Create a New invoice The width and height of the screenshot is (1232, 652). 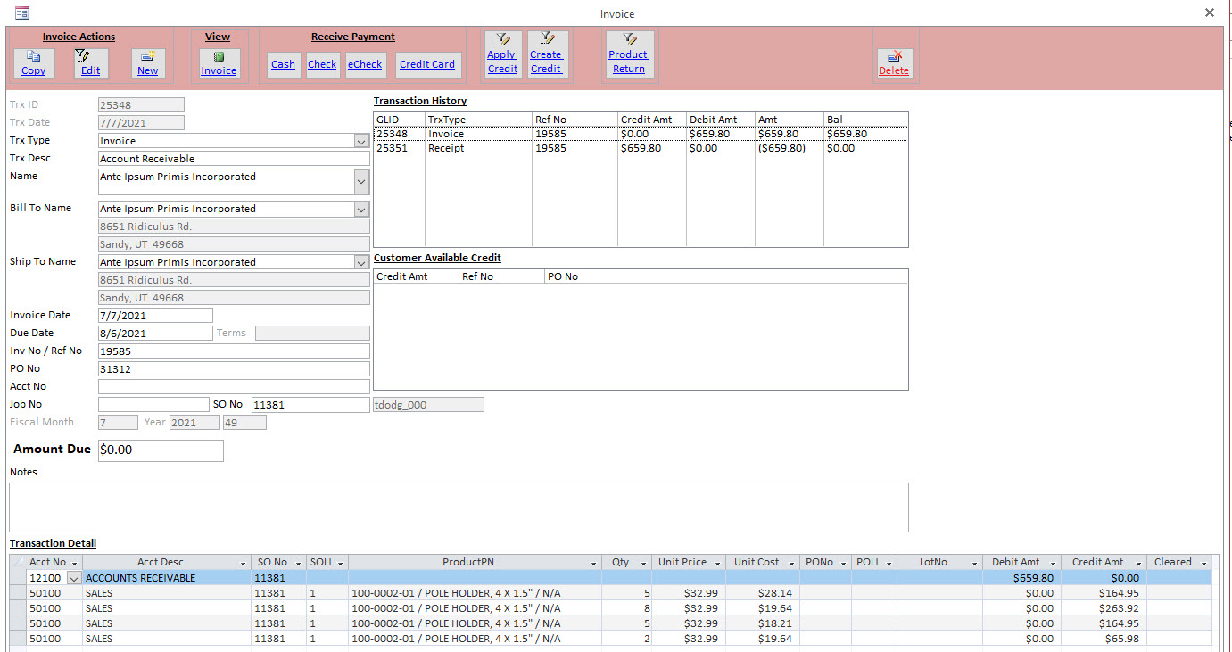point(148,63)
